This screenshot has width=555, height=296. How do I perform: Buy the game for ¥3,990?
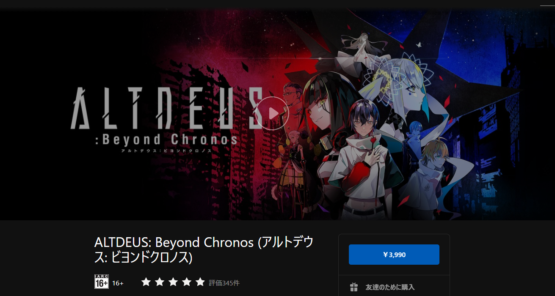pyautogui.click(x=394, y=255)
